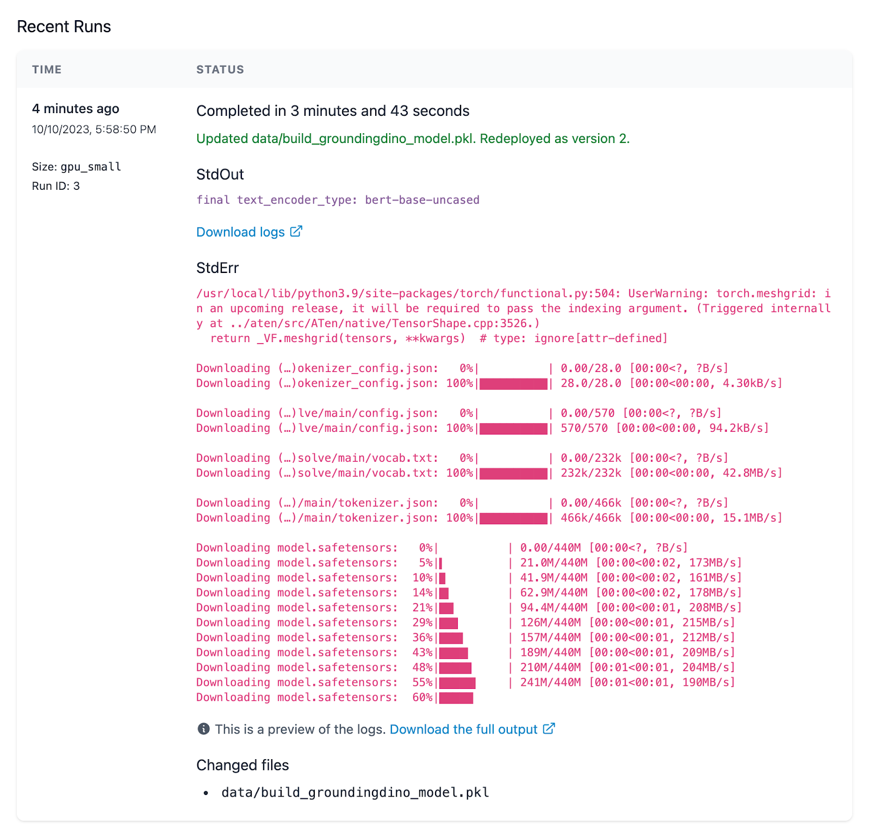
Task: Click the "4 minutes ago" timestamp
Action: 76,109
